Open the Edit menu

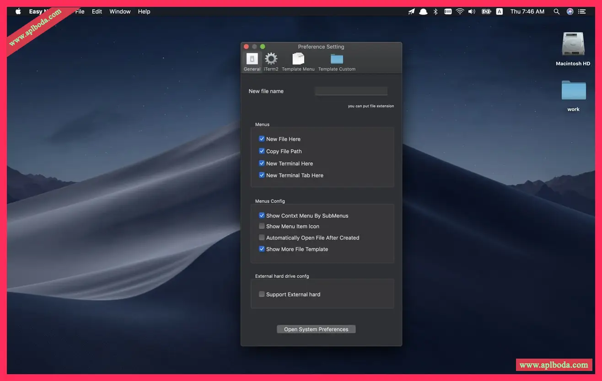pyautogui.click(x=97, y=11)
